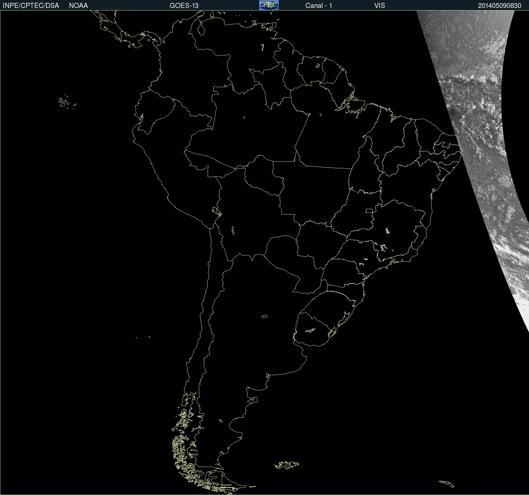The image size is (529, 495).
Task: Click the VIS channel label
Action: (380, 6)
